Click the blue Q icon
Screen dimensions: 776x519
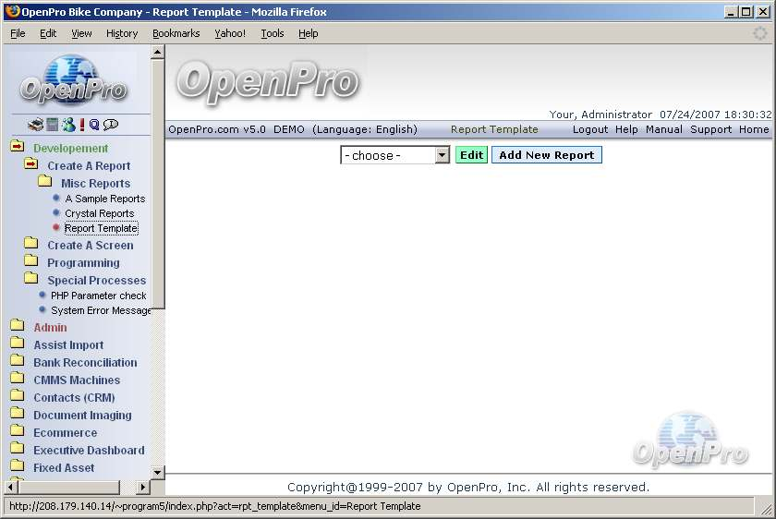pyautogui.click(x=94, y=125)
